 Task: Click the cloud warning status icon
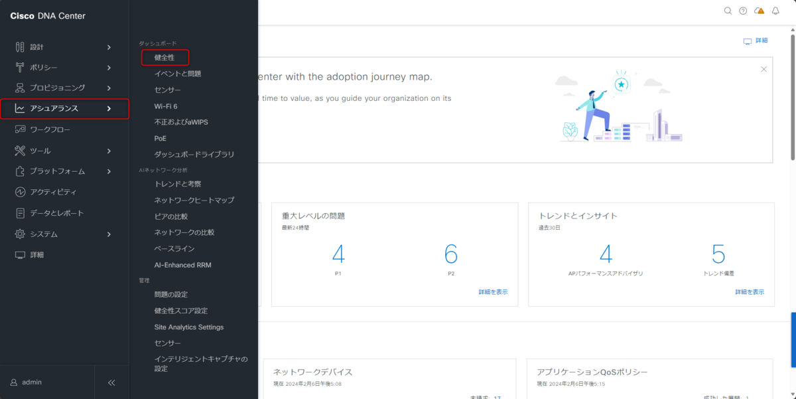pyautogui.click(x=760, y=11)
